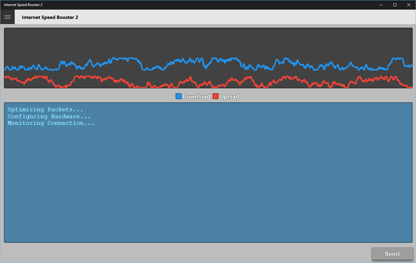This screenshot has height=263, width=416.
Task: Toggle the blue Download legend swatch
Action: [x=179, y=96]
